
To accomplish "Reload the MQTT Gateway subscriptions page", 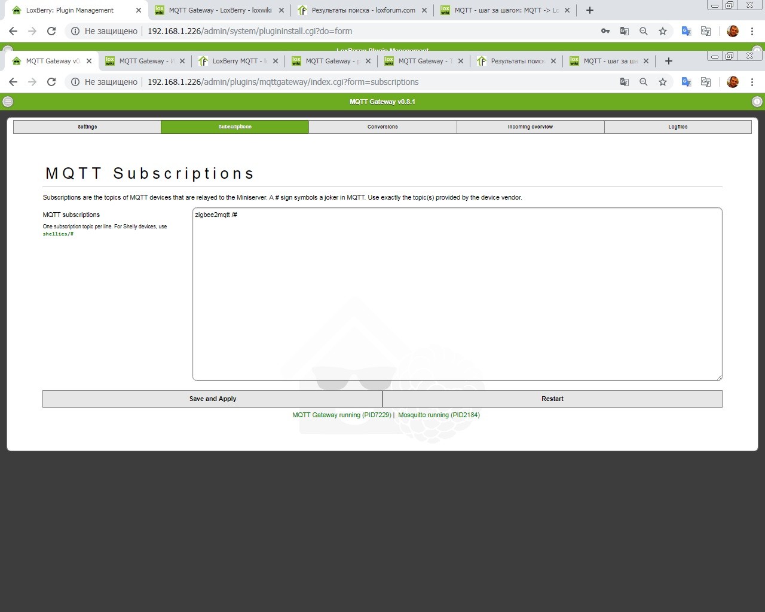I will coord(51,82).
